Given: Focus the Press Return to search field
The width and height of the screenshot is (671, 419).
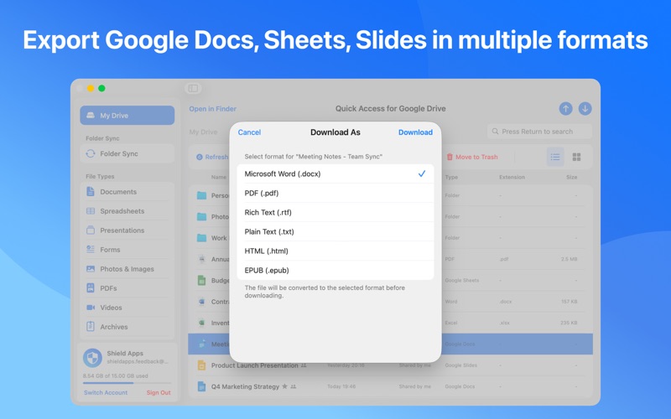Looking at the screenshot, I should [539, 132].
